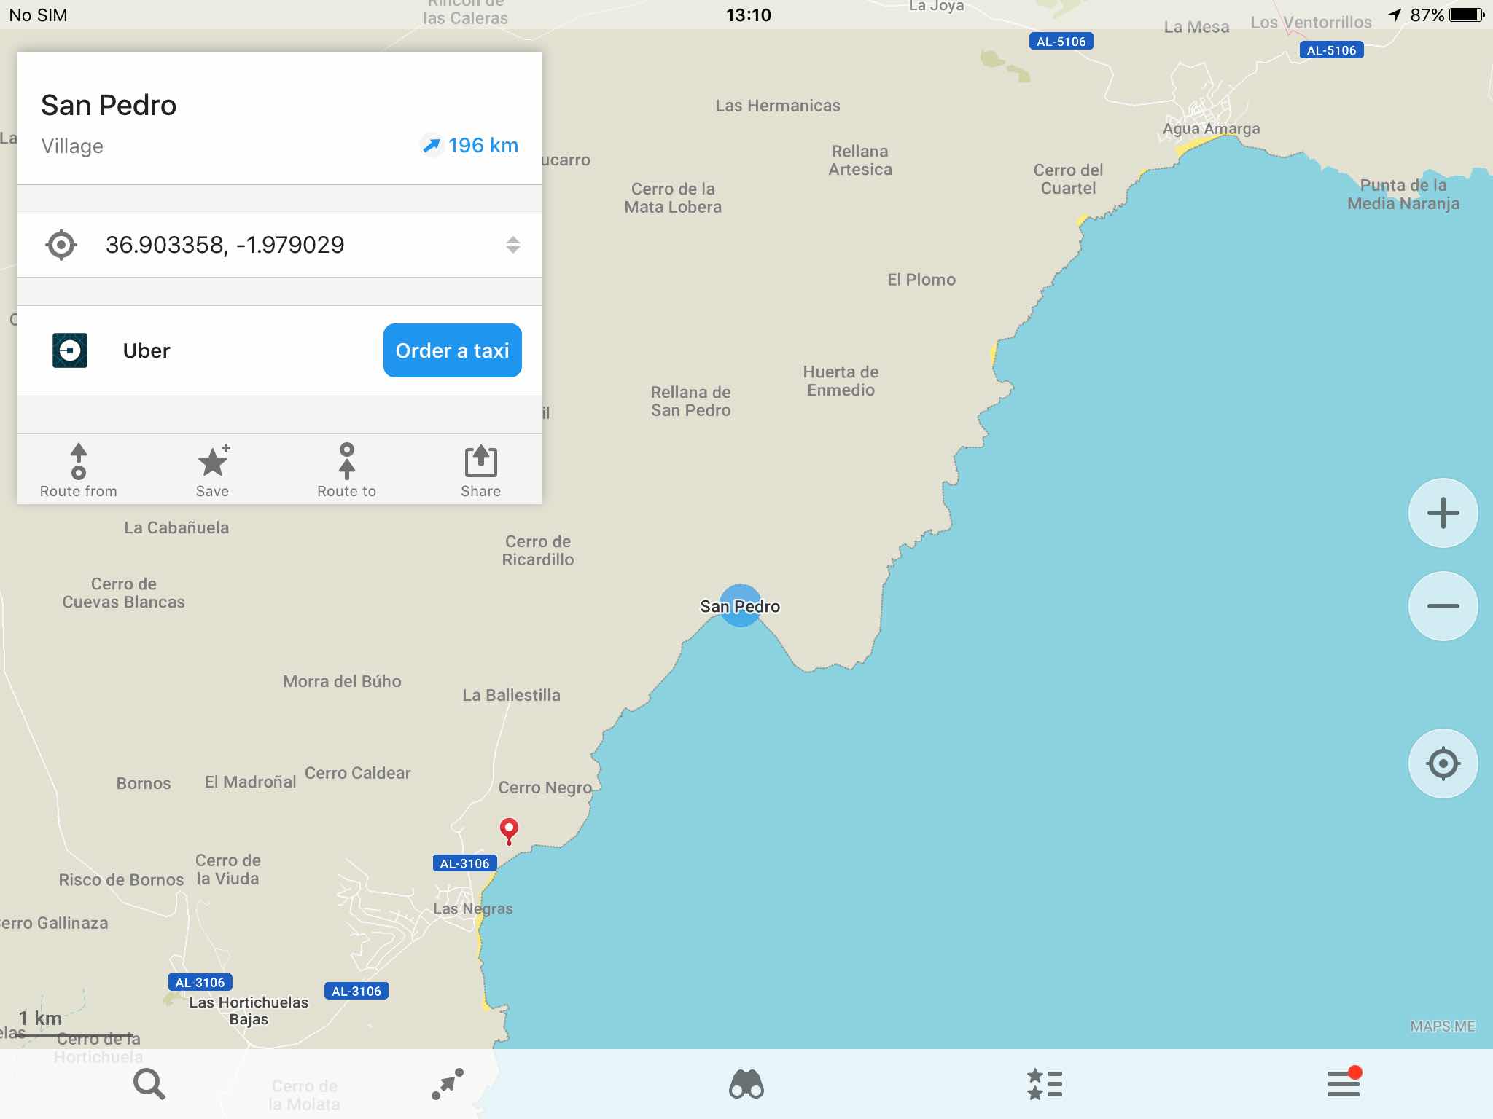Open the search magnifier
The height and width of the screenshot is (1119, 1493).
(149, 1084)
